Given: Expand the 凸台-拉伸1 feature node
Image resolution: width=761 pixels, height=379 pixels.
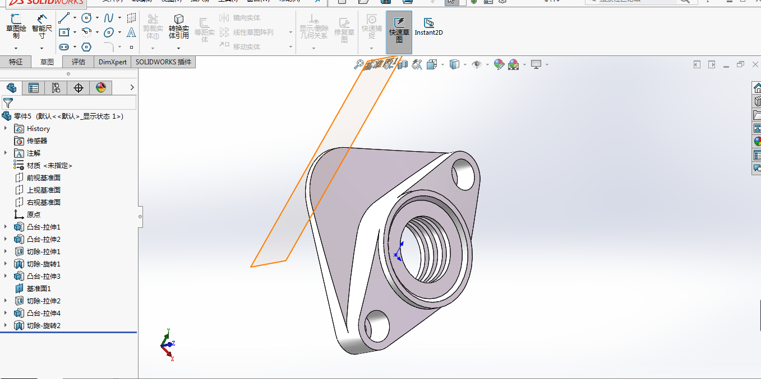Looking at the screenshot, I should point(6,227).
